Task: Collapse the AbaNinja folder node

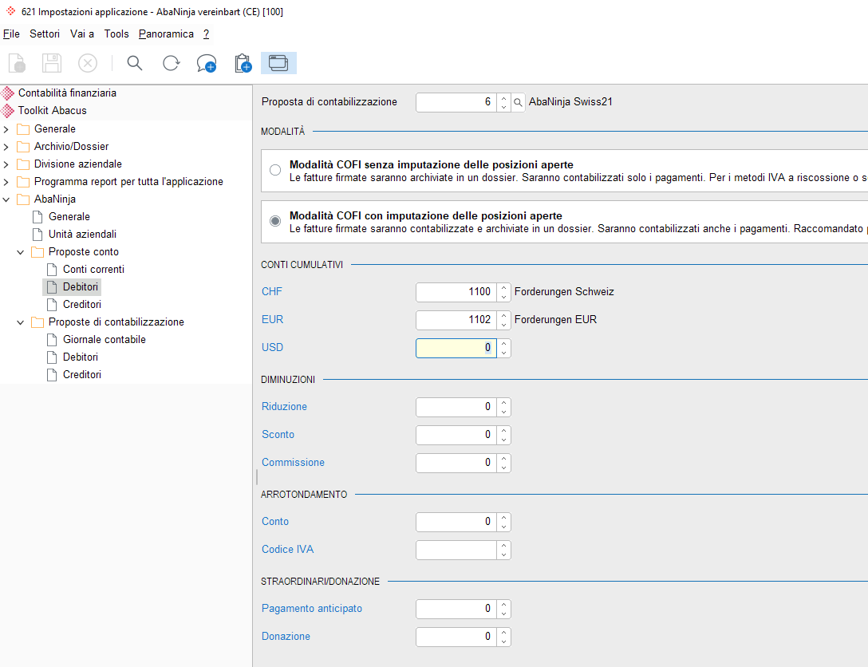Action: (6, 199)
